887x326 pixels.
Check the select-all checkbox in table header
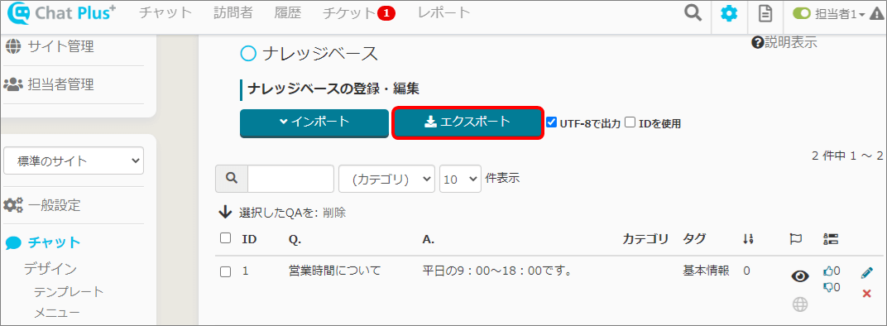point(225,238)
